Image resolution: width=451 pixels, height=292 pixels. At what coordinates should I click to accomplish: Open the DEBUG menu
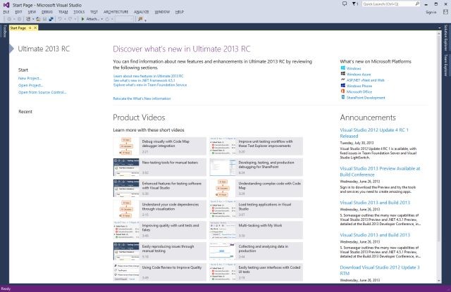47,12
